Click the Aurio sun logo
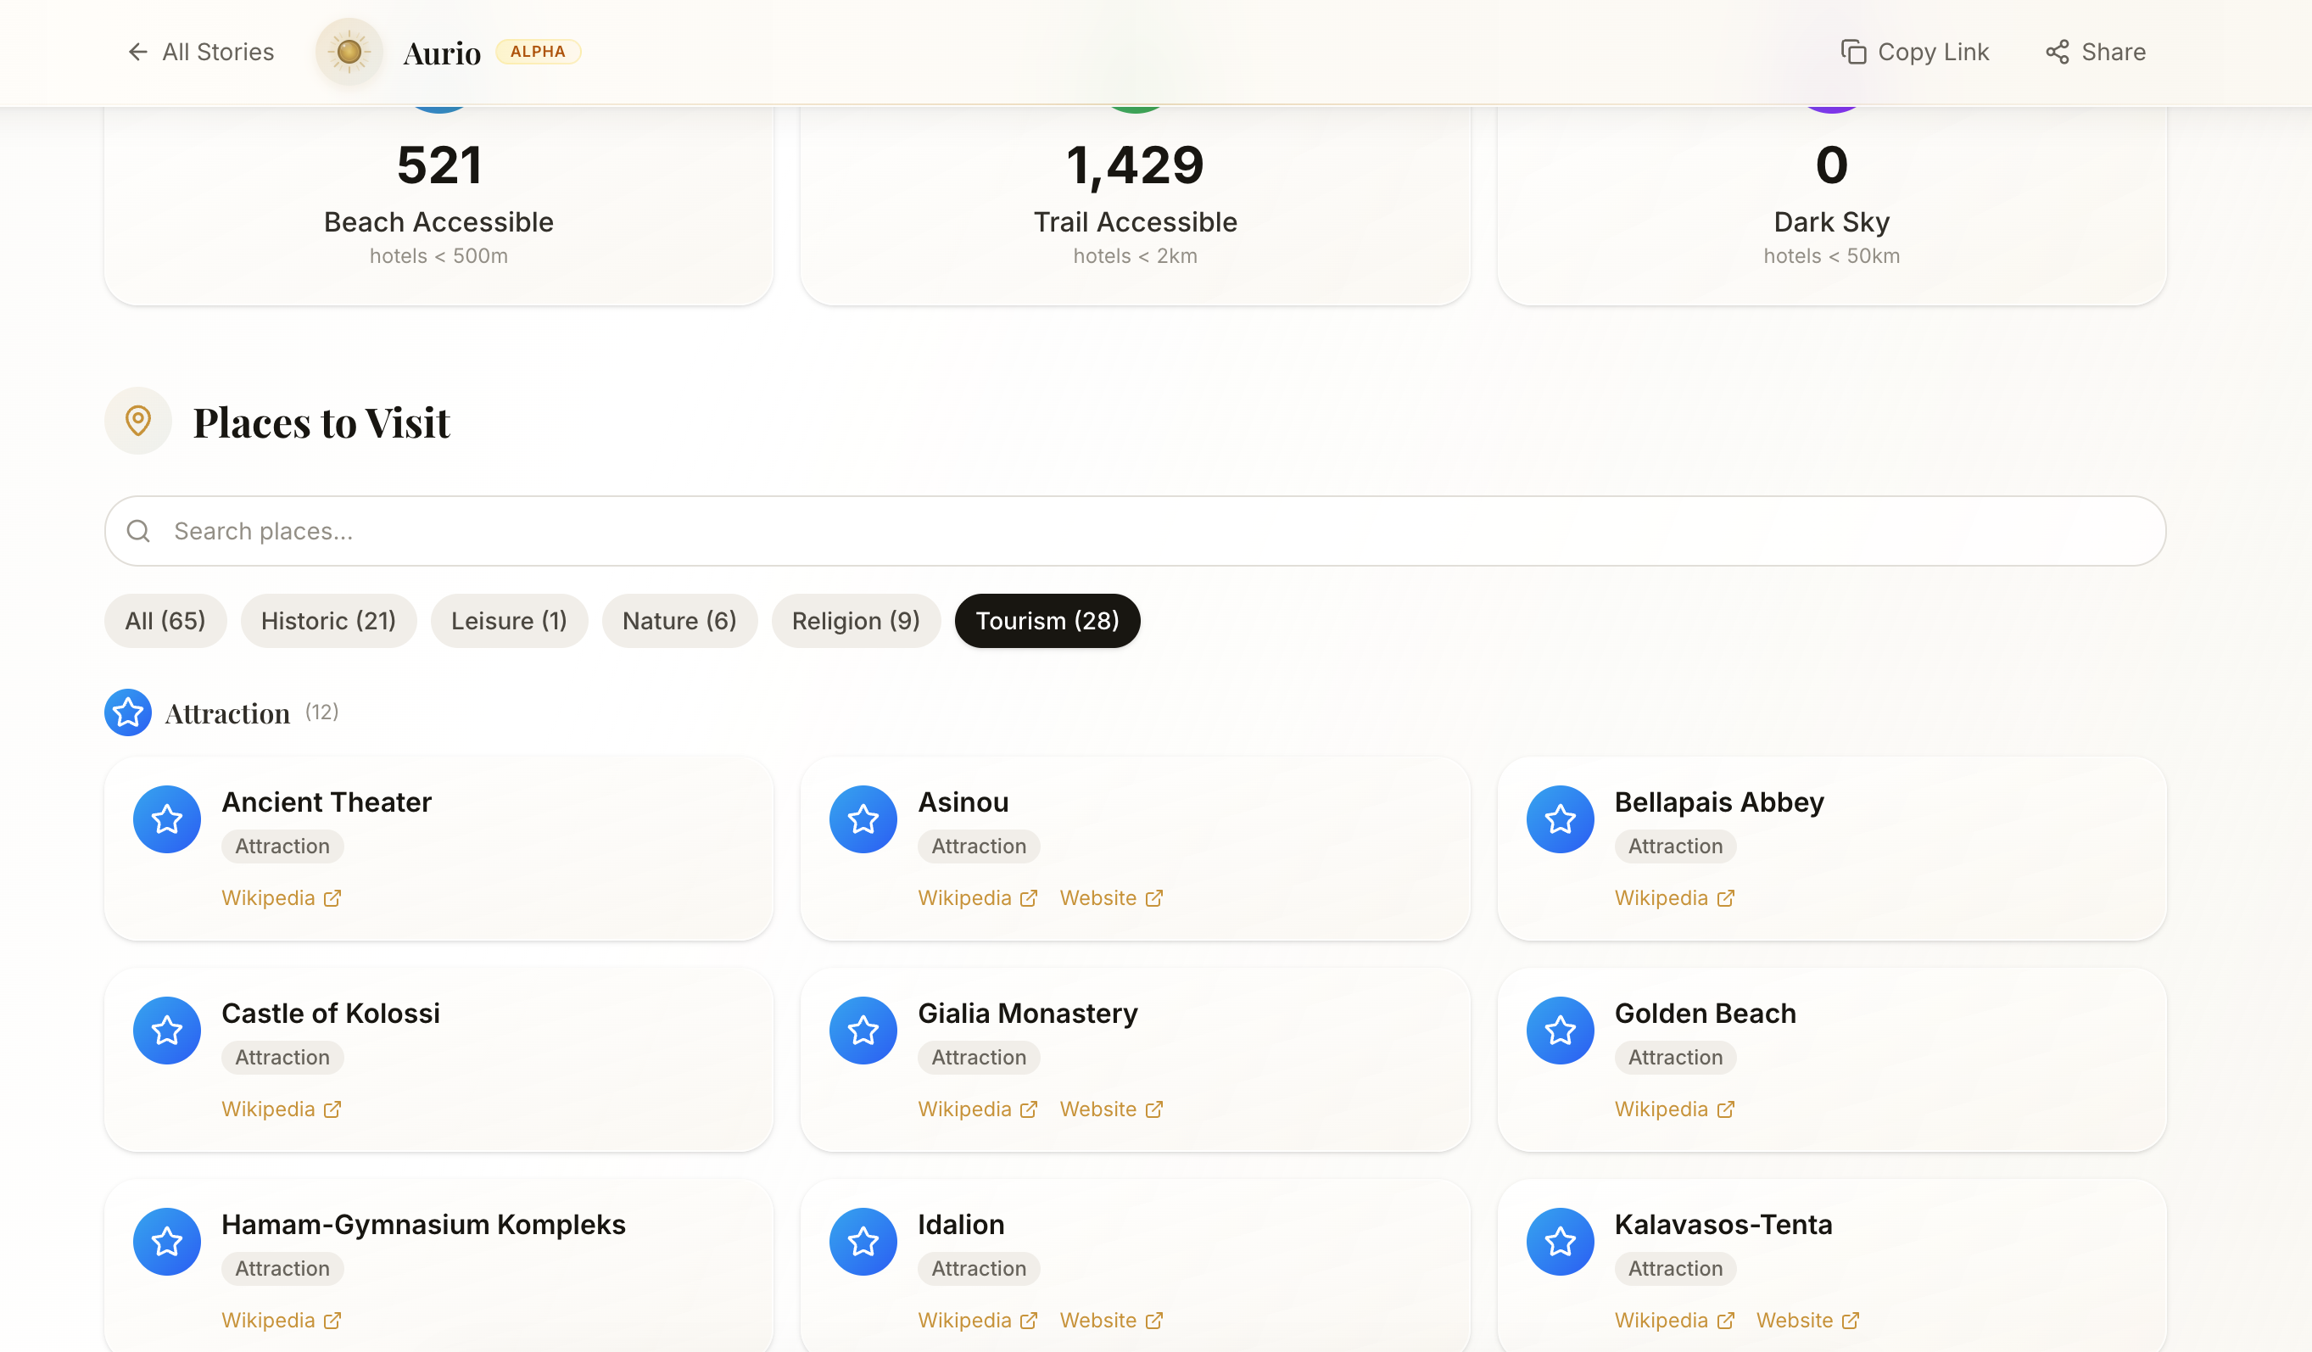This screenshot has height=1352, width=2312. (349, 53)
